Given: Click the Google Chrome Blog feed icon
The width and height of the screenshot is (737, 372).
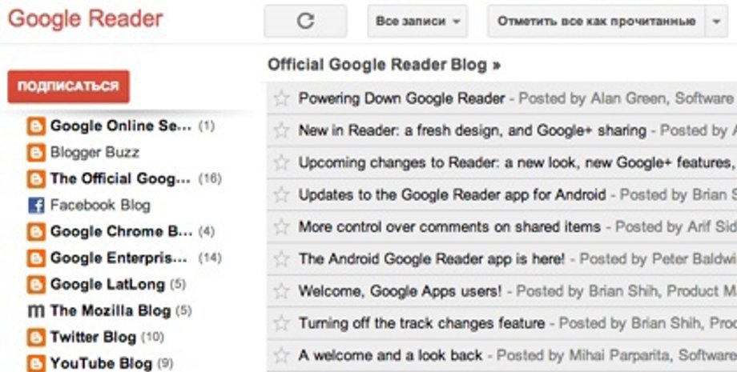Looking at the screenshot, I should coord(36,232).
